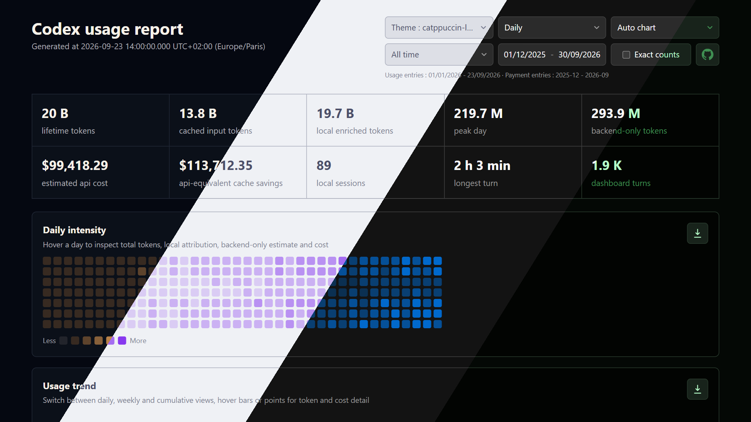
Task: Click the Usage entries date range text
Action: [442, 75]
